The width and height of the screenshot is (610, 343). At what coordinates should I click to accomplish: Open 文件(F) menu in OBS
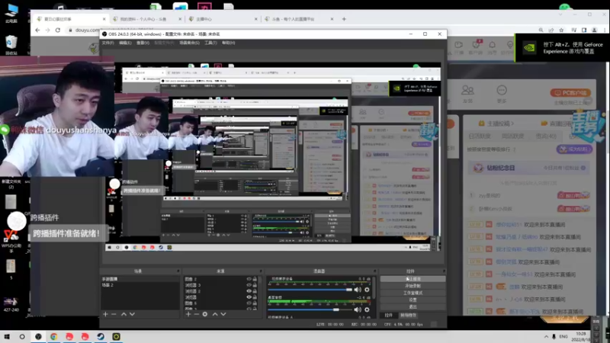(x=108, y=43)
